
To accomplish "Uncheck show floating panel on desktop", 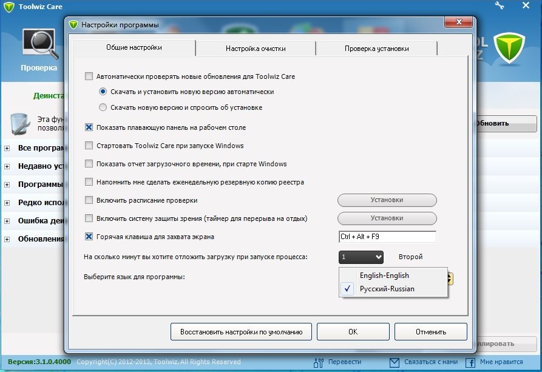I will 89,127.
